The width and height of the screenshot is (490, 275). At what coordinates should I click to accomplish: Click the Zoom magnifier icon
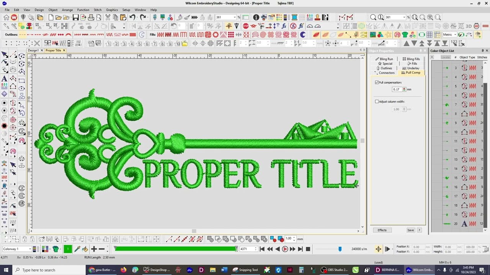point(373,17)
